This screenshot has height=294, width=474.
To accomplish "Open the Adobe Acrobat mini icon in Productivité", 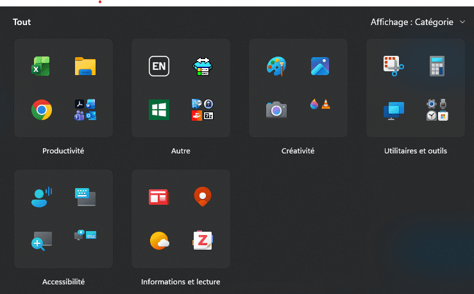I will (80, 104).
